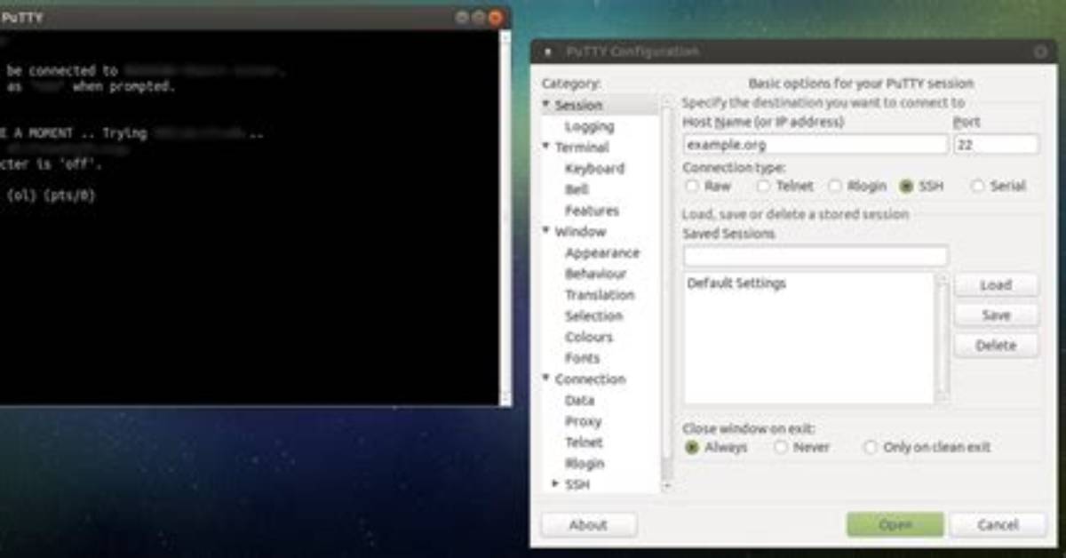
Task: Click the Save session button
Action: (x=996, y=315)
